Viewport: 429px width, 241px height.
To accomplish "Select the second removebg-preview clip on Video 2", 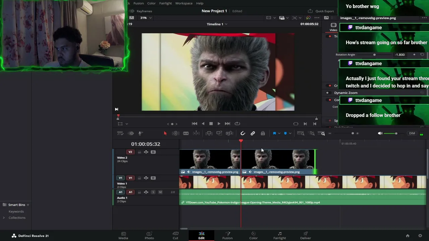I will [x=278, y=162].
